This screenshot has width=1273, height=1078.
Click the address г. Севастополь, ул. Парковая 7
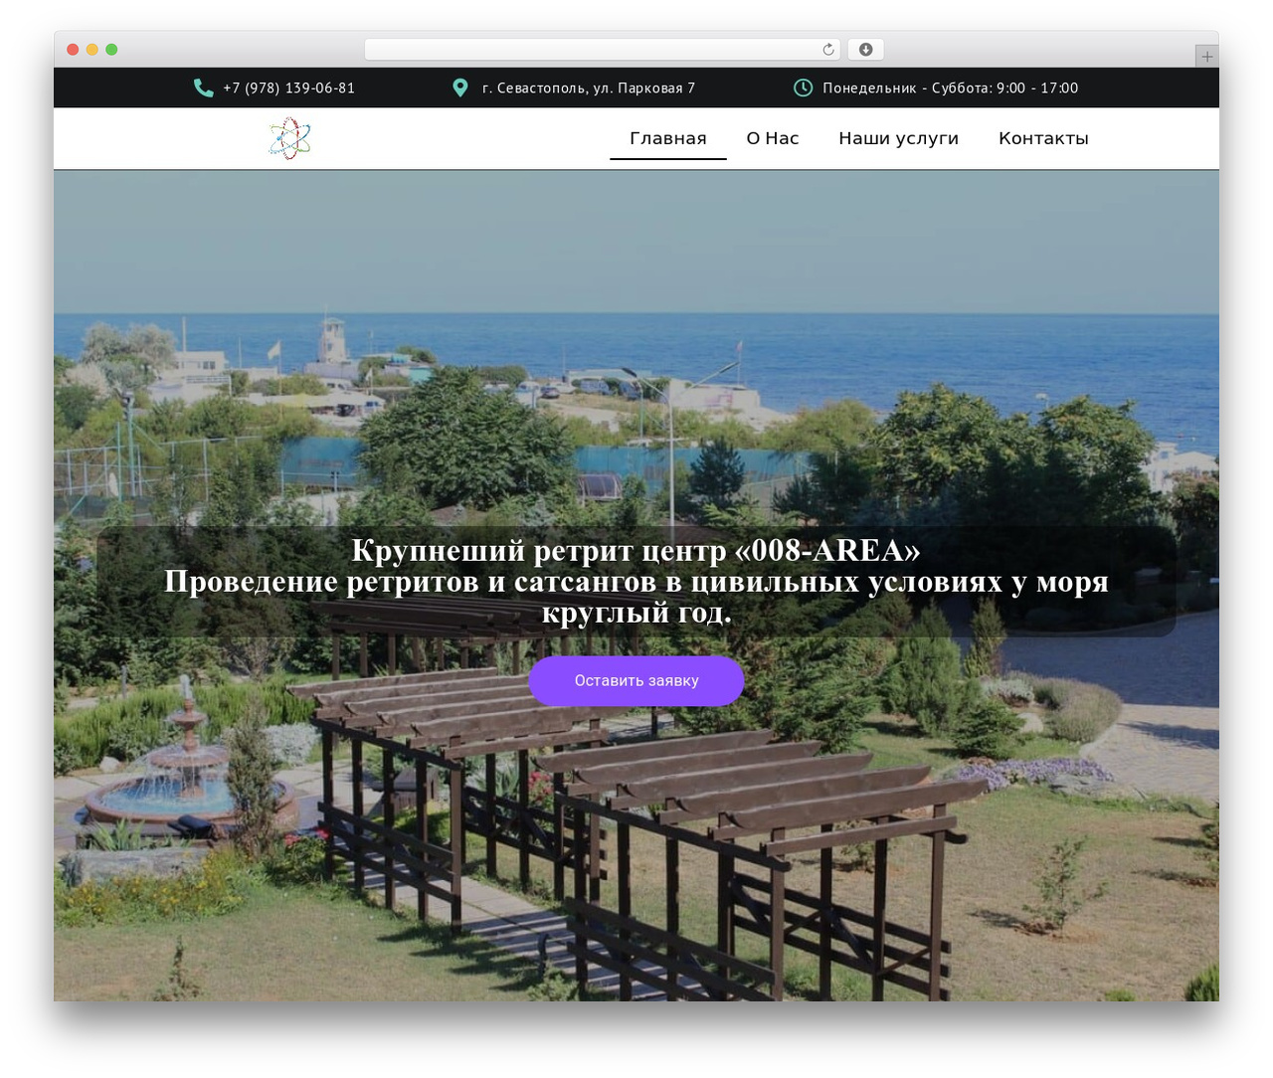589,88
